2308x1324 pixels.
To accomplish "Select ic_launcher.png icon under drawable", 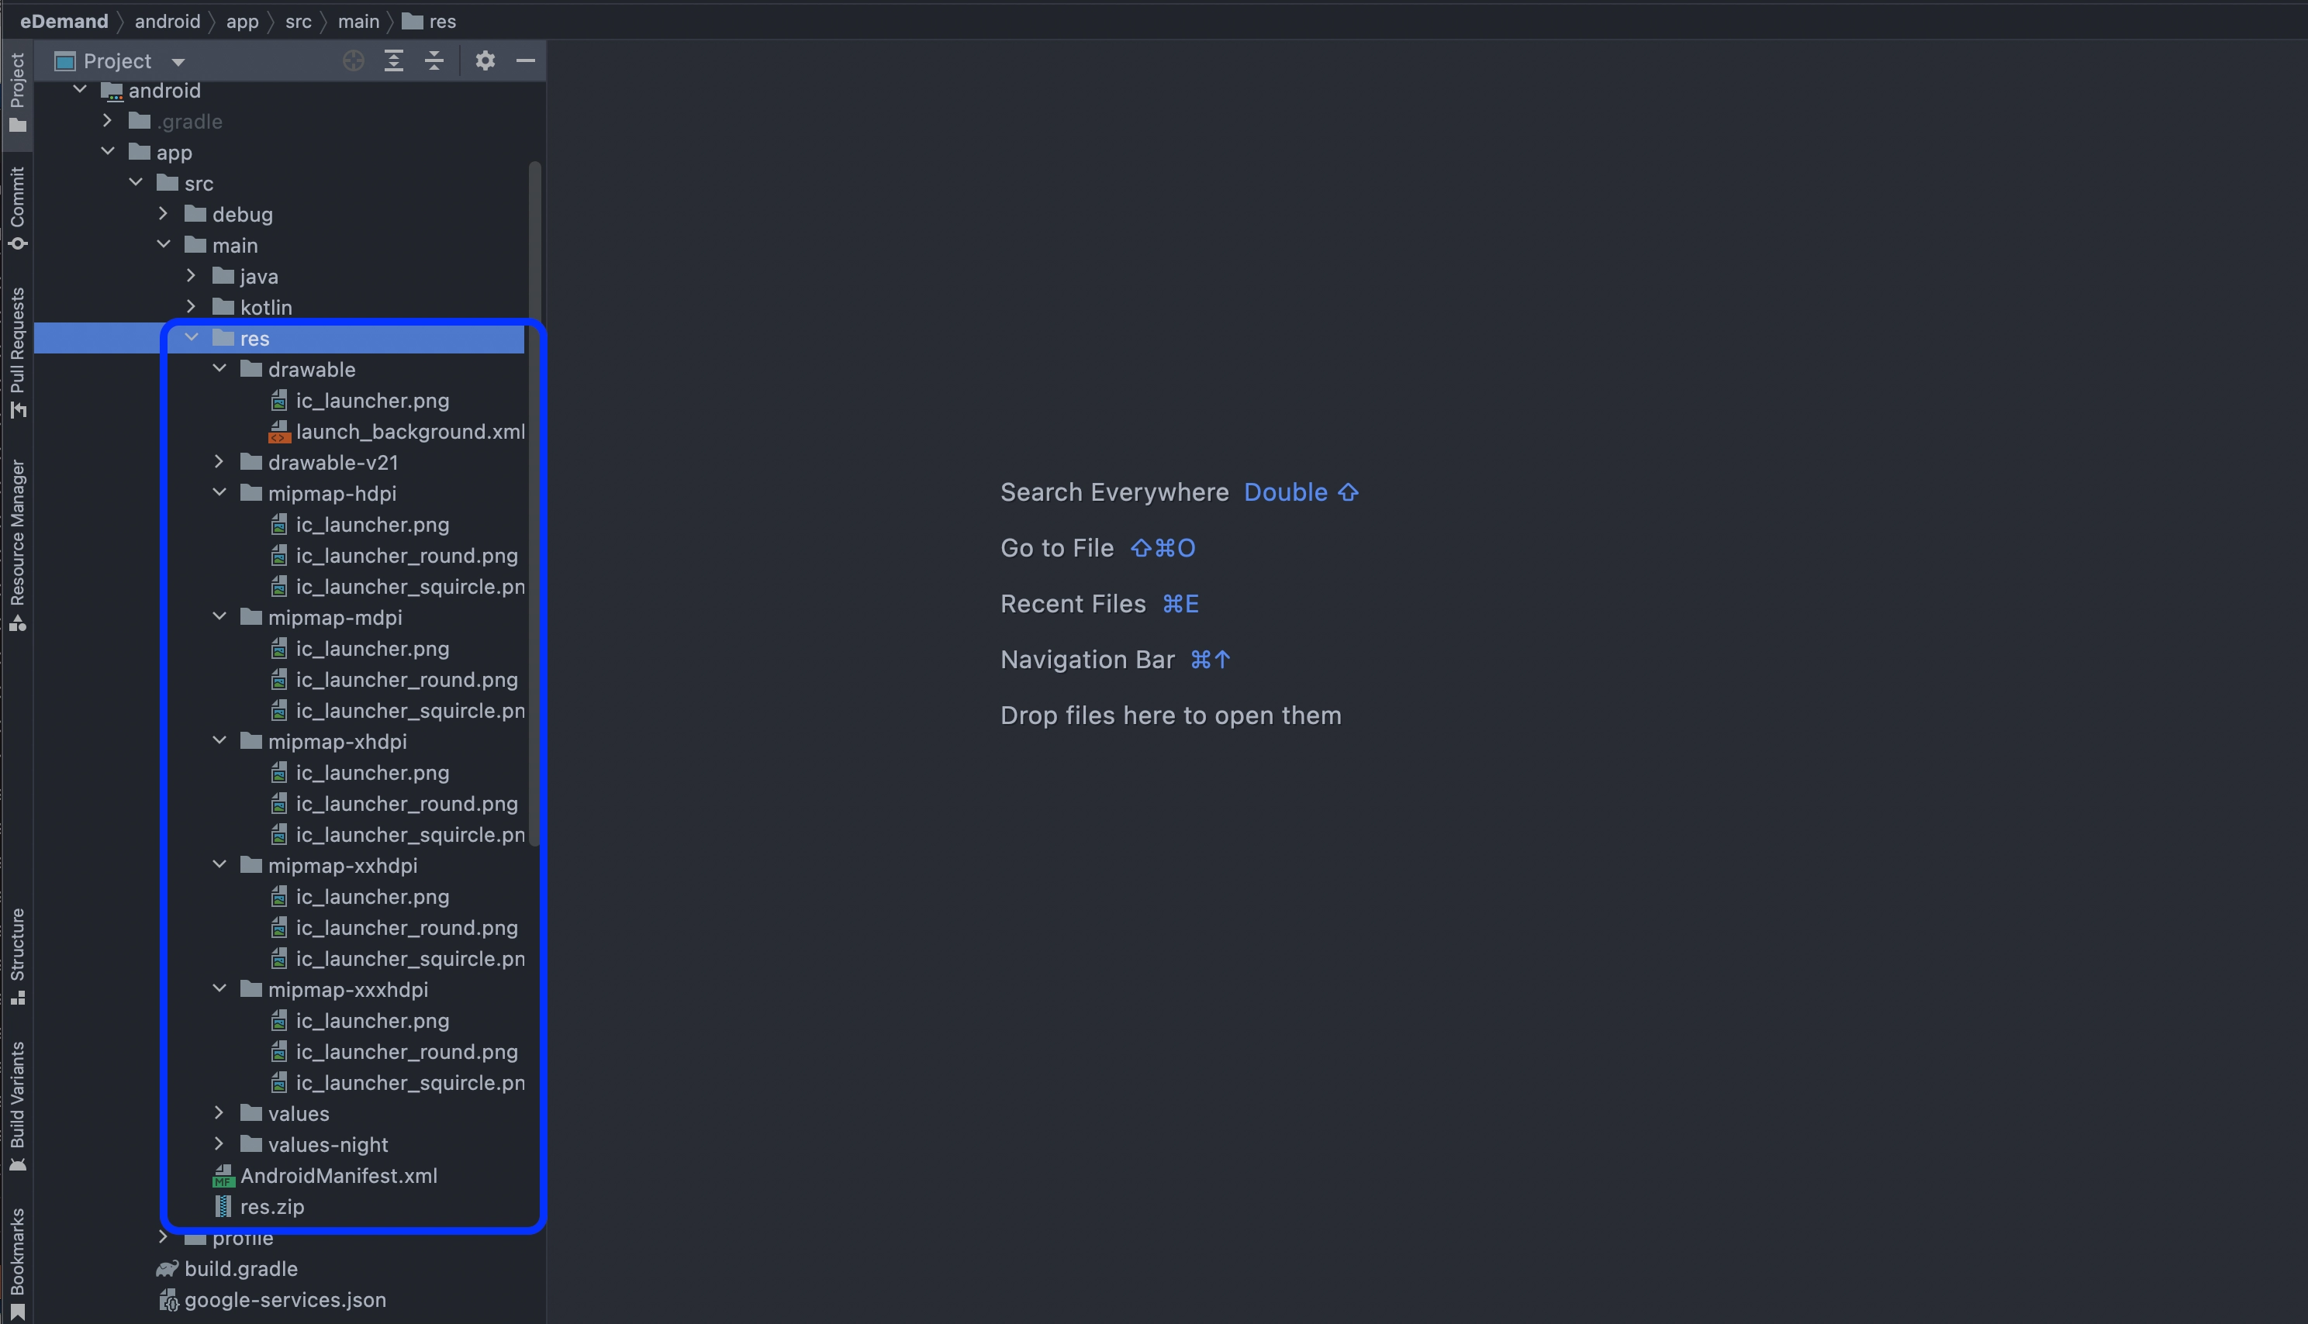I will [279, 400].
